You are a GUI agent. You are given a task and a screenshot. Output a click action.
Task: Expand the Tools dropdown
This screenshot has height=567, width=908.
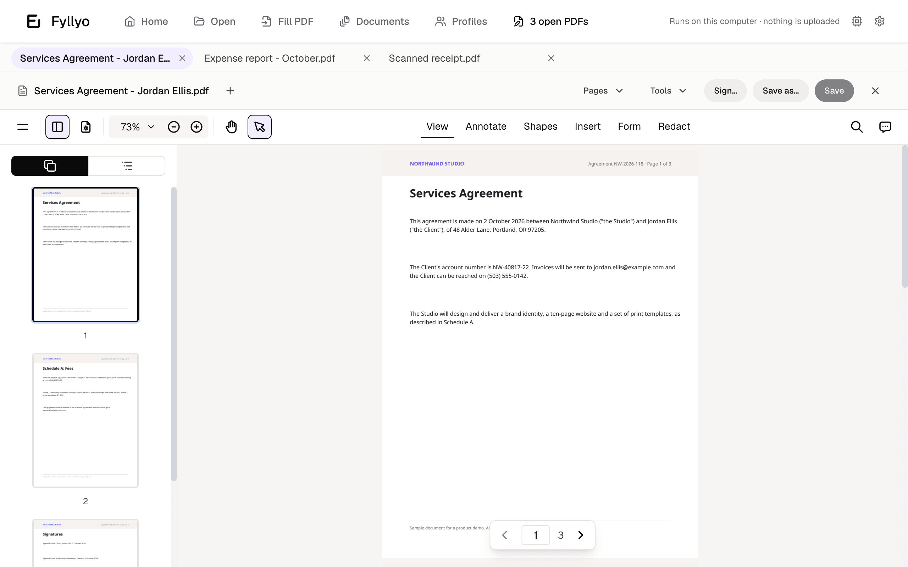(x=668, y=91)
